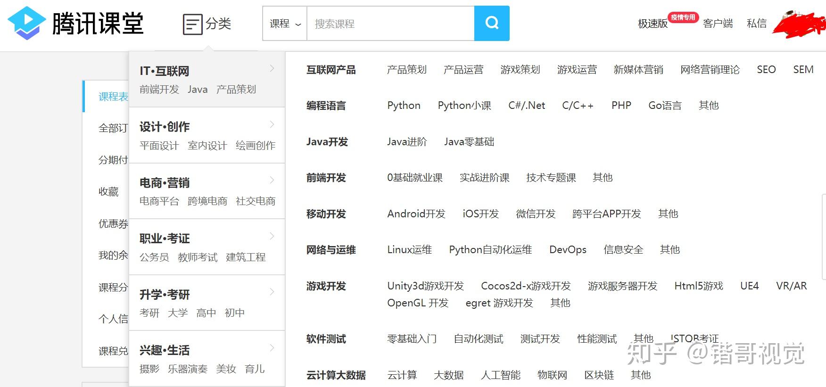
Task: Click the 教师考试 subcategory link
Action: click(x=198, y=257)
